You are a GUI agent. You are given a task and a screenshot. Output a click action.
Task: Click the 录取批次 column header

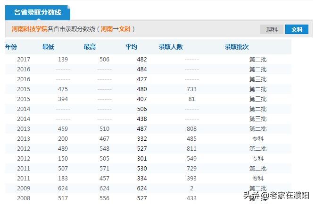[x=237, y=47]
